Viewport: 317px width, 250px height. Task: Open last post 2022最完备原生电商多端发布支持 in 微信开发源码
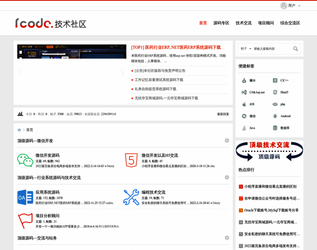59,166
